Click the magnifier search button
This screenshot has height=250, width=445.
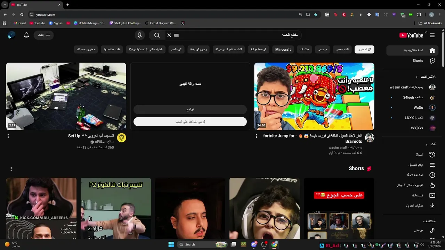157,35
